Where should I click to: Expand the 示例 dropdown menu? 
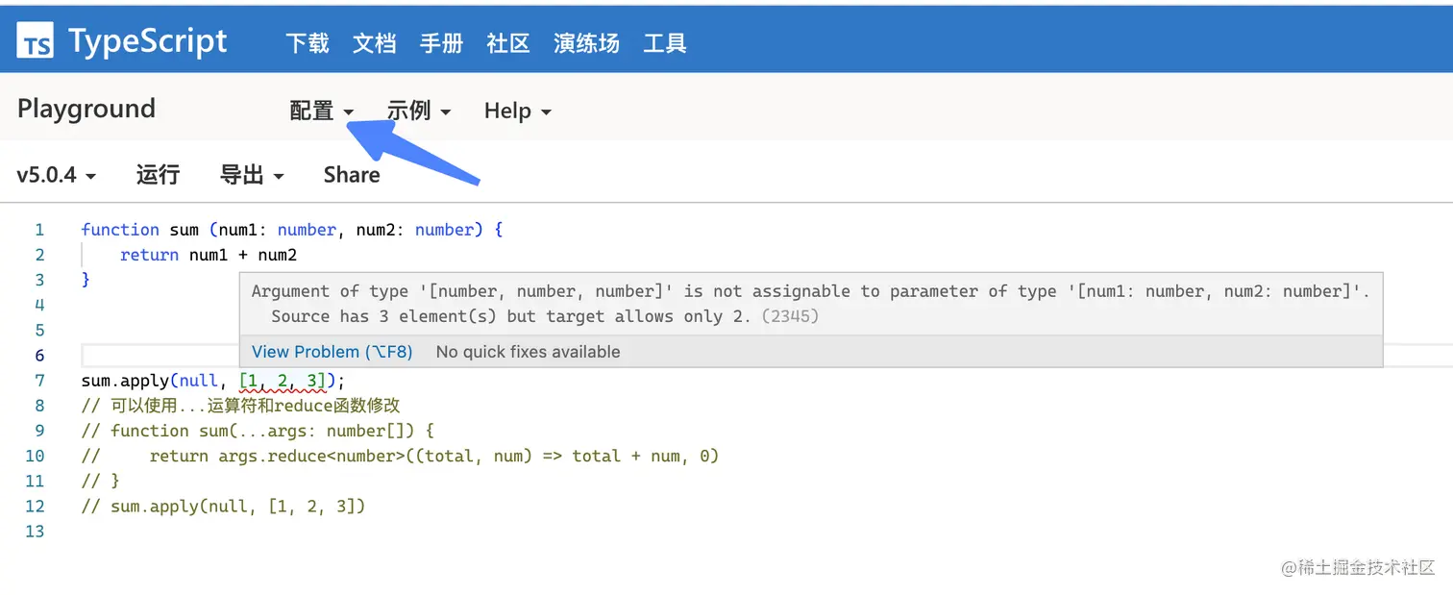[419, 111]
